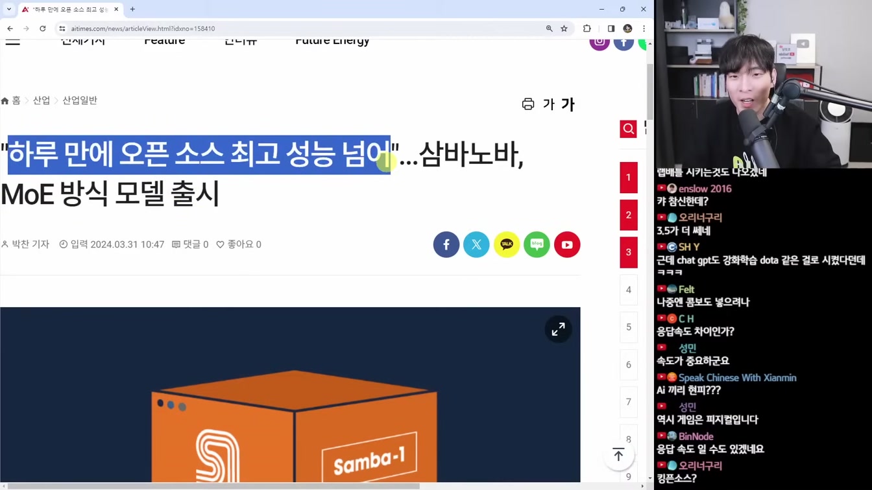Open the Instagram icon in site header
The width and height of the screenshot is (872, 490).
pyautogui.click(x=599, y=43)
